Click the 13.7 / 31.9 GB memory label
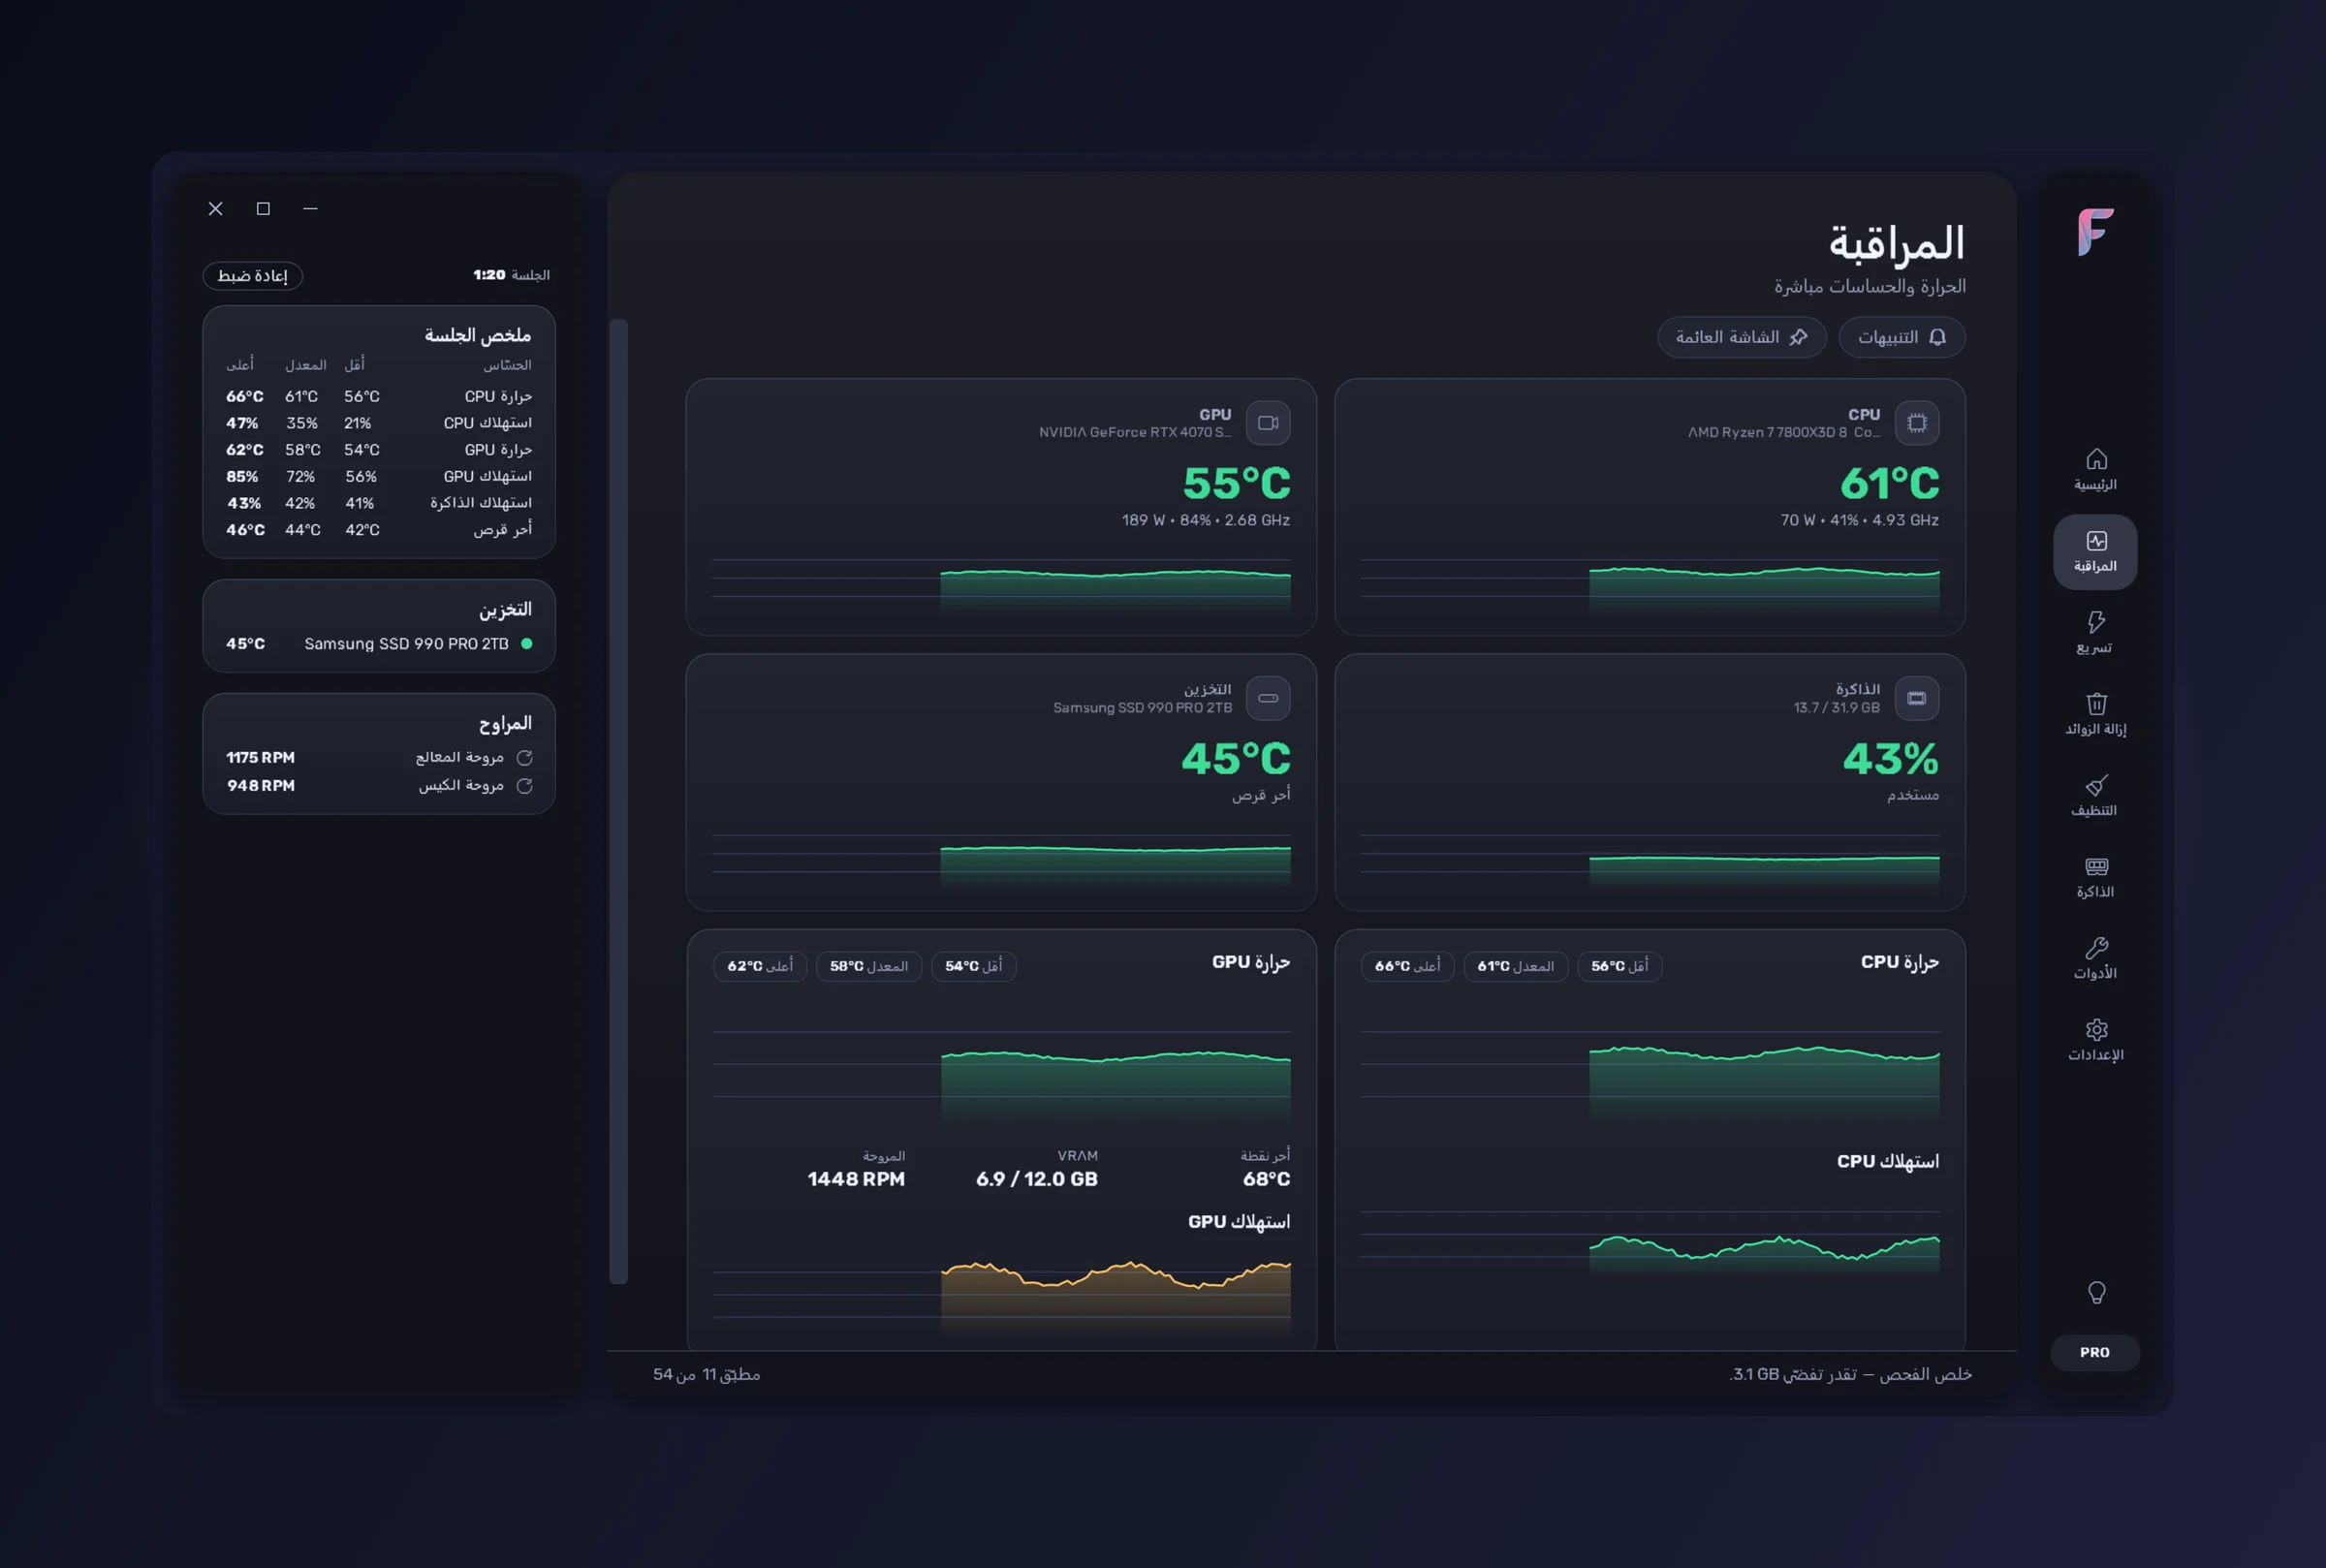 pos(1836,708)
